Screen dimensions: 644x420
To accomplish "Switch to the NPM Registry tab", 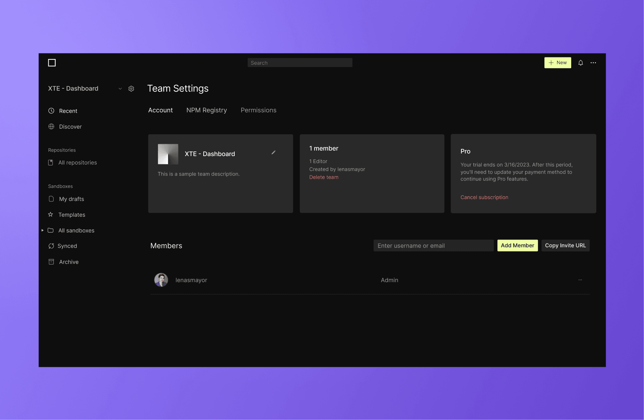I will [206, 110].
